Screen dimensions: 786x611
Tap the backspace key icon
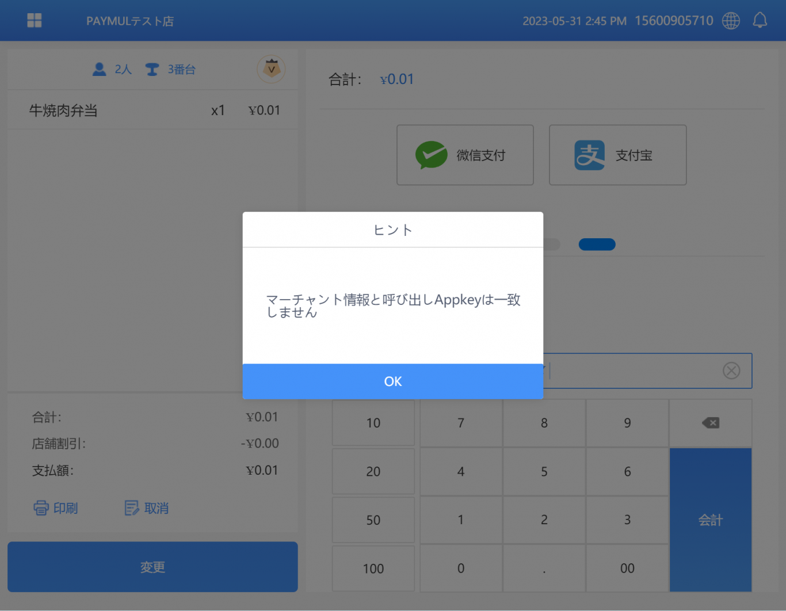tap(711, 423)
